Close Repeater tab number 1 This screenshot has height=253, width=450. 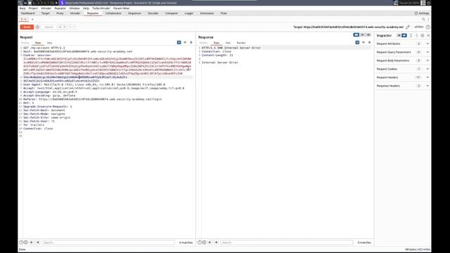(x=25, y=19)
